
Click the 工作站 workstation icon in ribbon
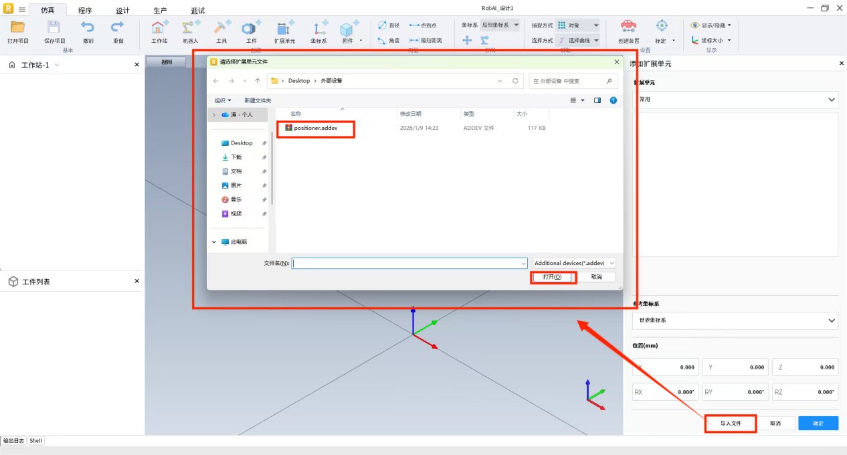click(159, 28)
